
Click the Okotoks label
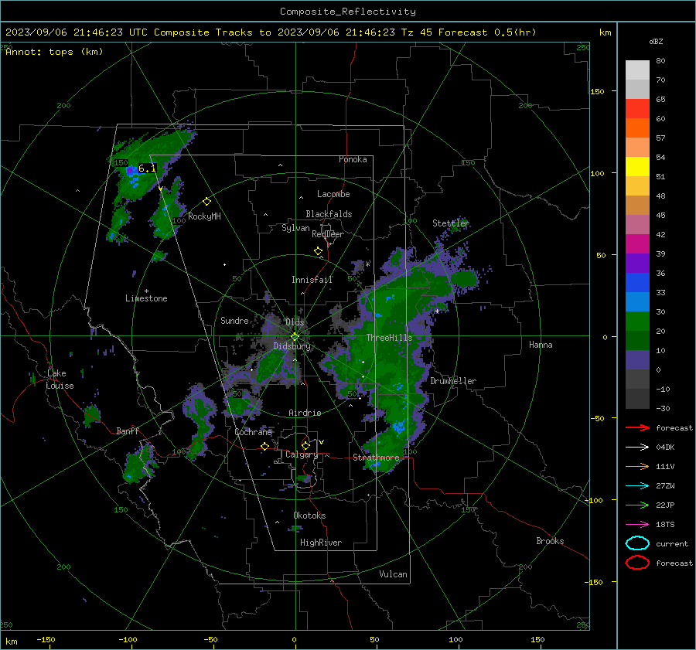click(x=309, y=516)
